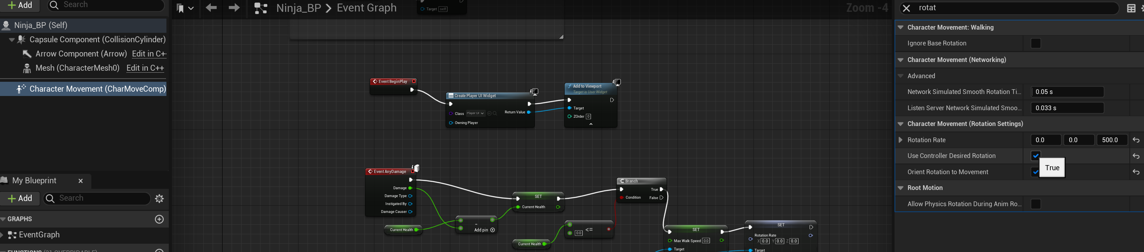Expand Add to Viewport node advanced arrow
The height and width of the screenshot is (252, 1144).
(x=591, y=125)
